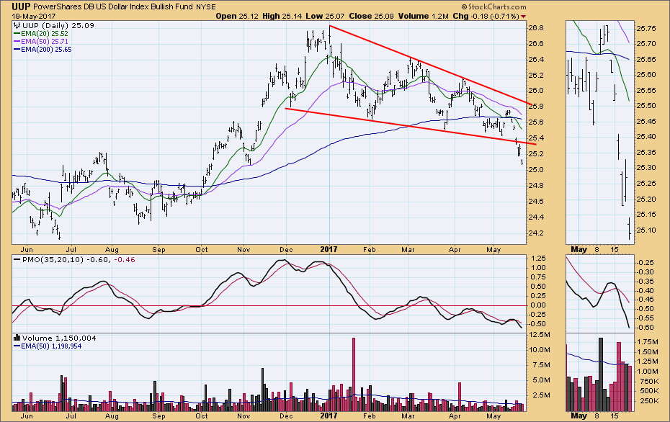The height and width of the screenshot is (422, 670).
Task: Click the Mar label beneath the price panel
Action: coord(408,249)
